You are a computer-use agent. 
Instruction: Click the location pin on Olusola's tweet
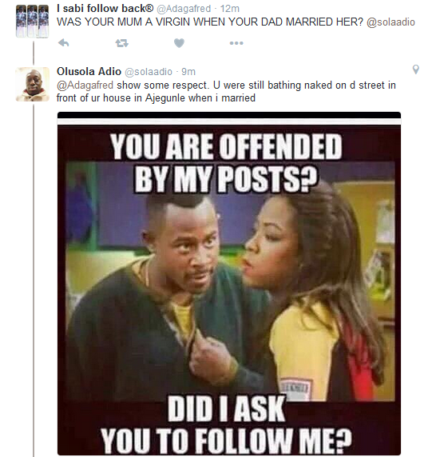tap(416, 70)
